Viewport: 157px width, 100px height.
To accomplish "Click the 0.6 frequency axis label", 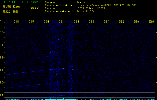I will click(2, 95).
